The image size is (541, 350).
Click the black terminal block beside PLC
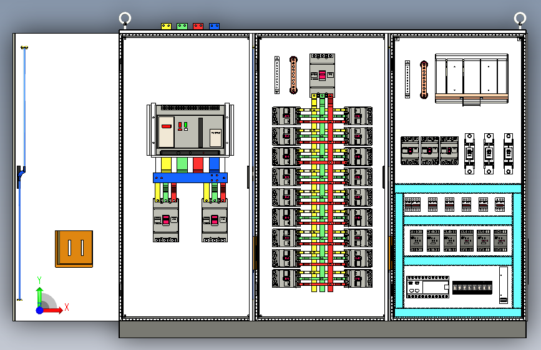tap(472, 287)
